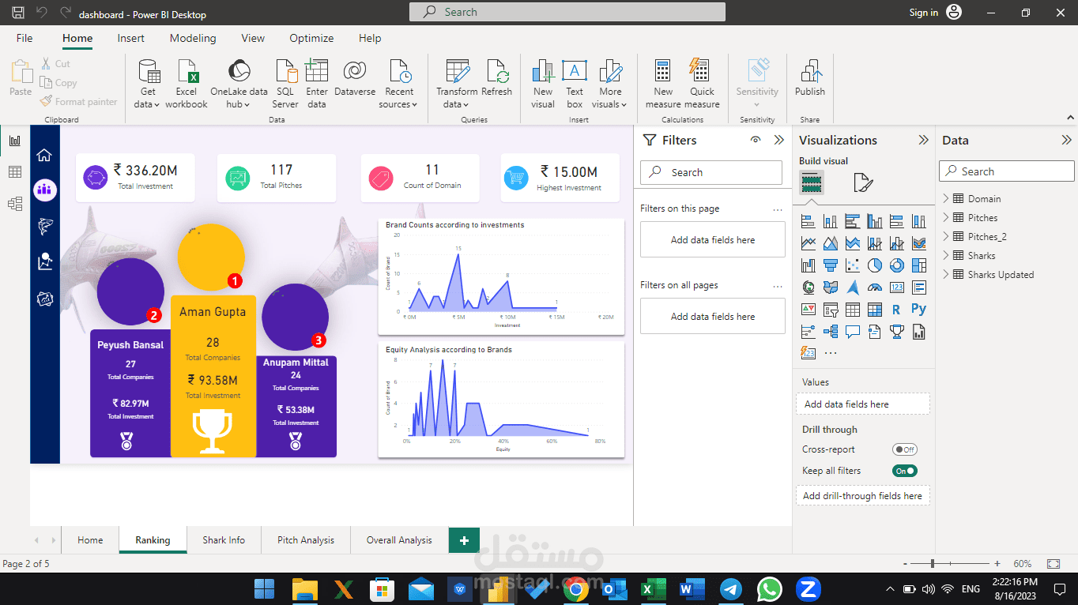Screen dimensions: 1078x605
Task: Refresh the data
Action: [x=497, y=77]
